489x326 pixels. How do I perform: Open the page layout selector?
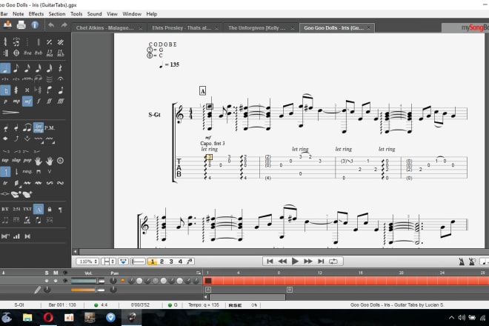[x=108, y=262]
